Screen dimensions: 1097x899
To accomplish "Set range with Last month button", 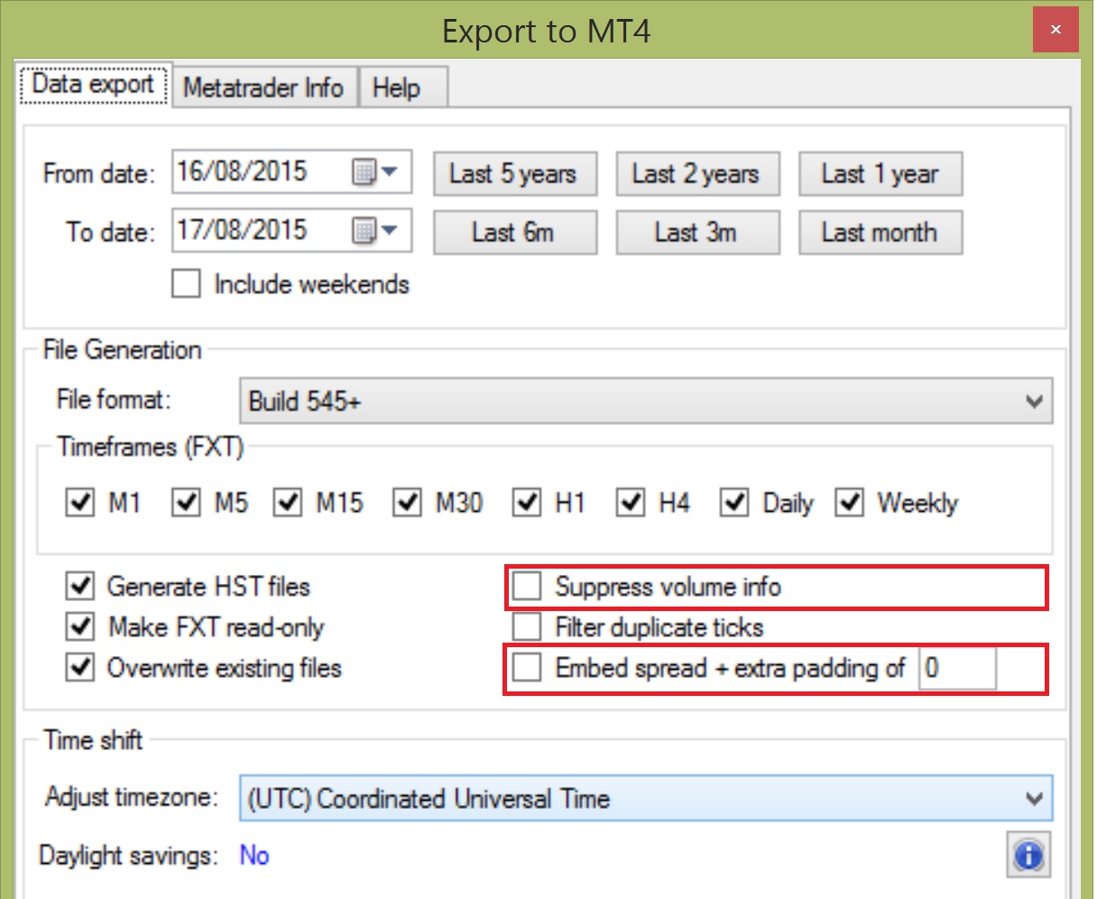I will (880, 232).
